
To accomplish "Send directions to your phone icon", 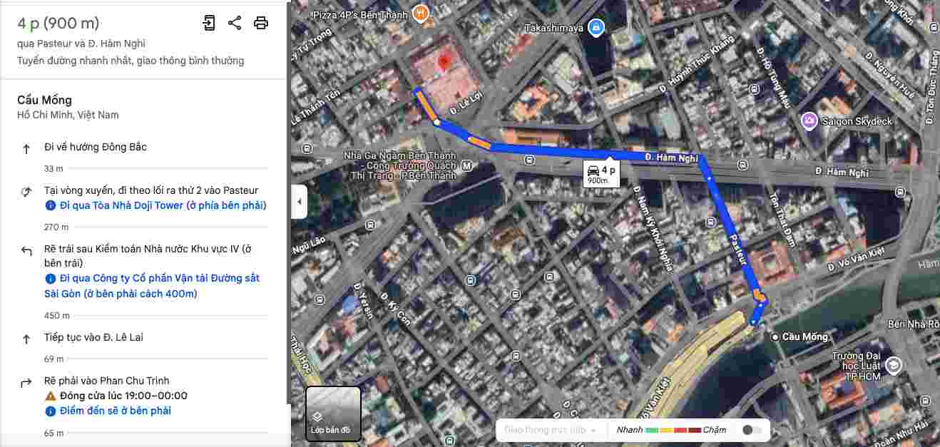I will click(x=208, y=23).
